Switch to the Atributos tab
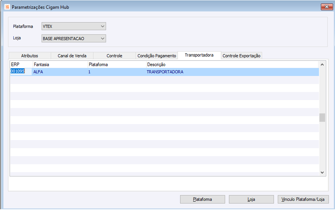The height and width of the screenshot is (210, 335). (30, 56)
